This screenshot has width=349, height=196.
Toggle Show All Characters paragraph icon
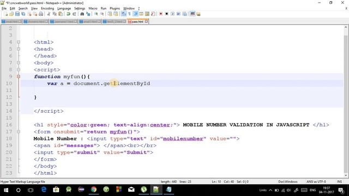point(129,14)
